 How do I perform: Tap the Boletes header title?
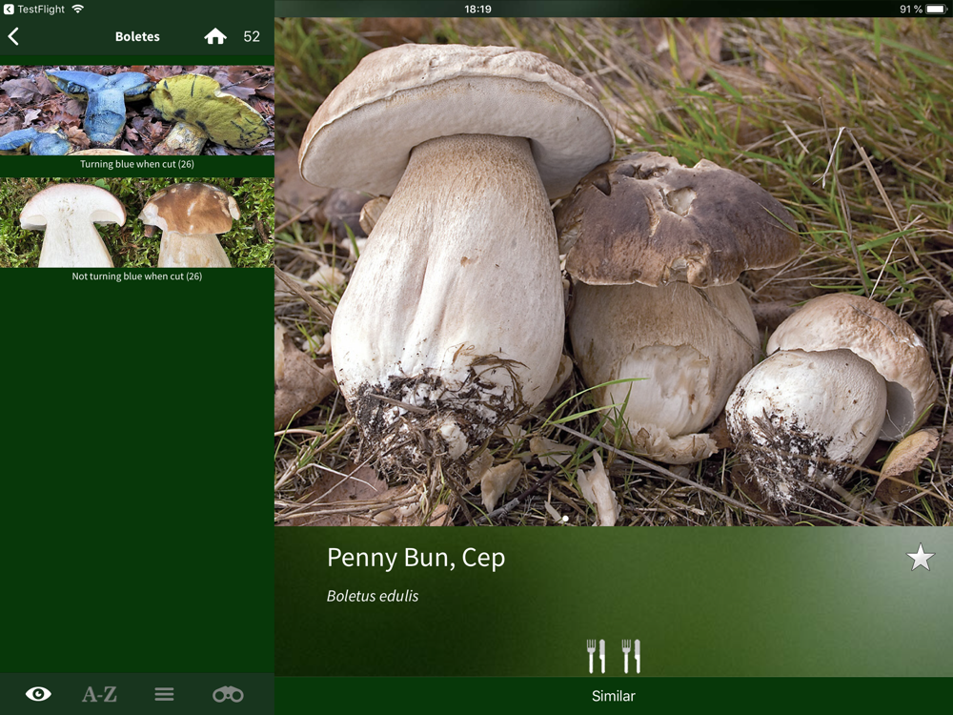coord(137,36)
